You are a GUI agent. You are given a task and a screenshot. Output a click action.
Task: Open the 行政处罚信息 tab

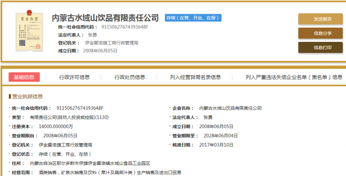coord(130,77)
